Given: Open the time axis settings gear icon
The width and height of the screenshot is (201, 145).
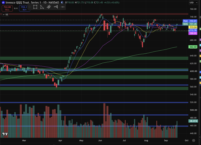Looking at the screenshot, I should pos(194,140).
